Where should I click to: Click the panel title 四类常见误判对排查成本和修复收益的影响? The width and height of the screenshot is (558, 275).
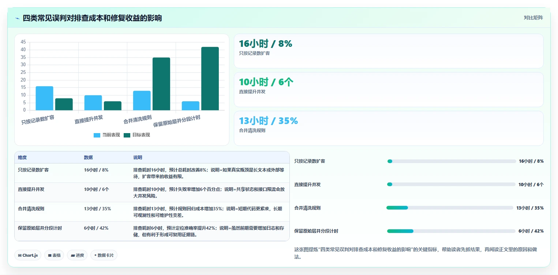point(92,18)
